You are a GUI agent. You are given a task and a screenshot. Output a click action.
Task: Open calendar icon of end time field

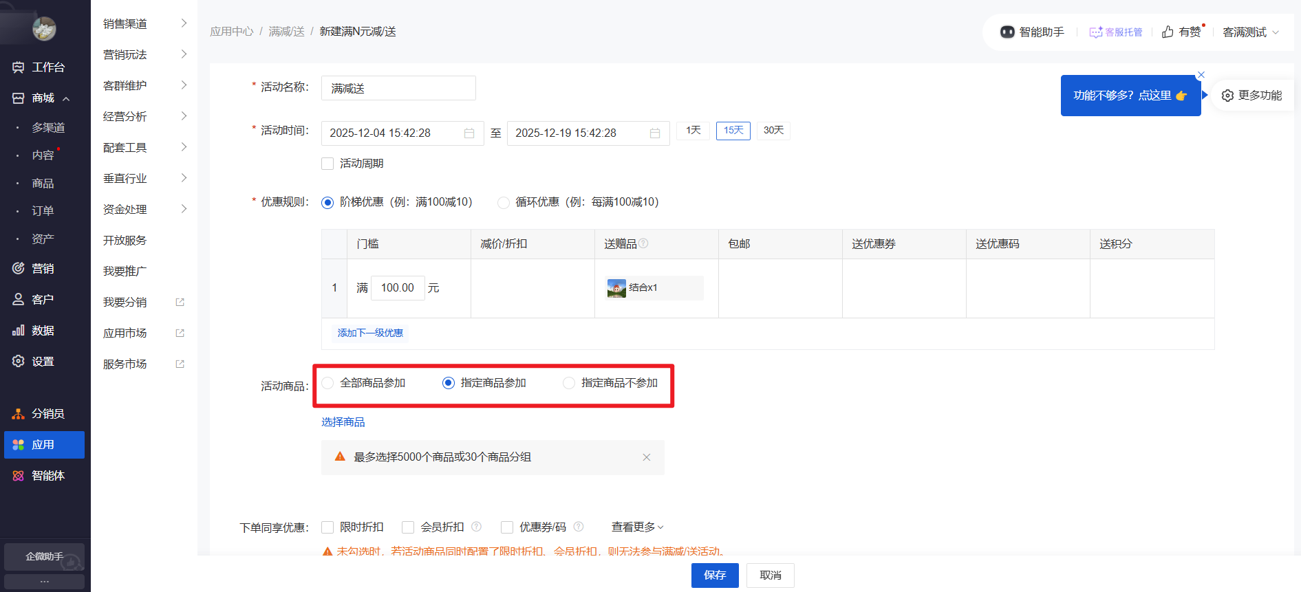[655, 133]
